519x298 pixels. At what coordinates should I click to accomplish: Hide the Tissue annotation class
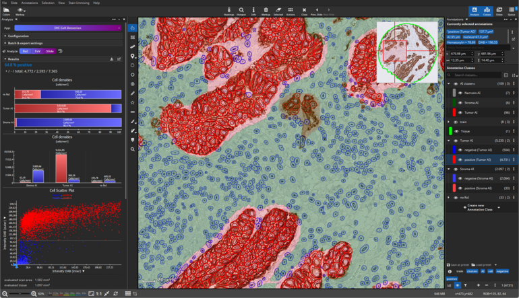[458, 131]
